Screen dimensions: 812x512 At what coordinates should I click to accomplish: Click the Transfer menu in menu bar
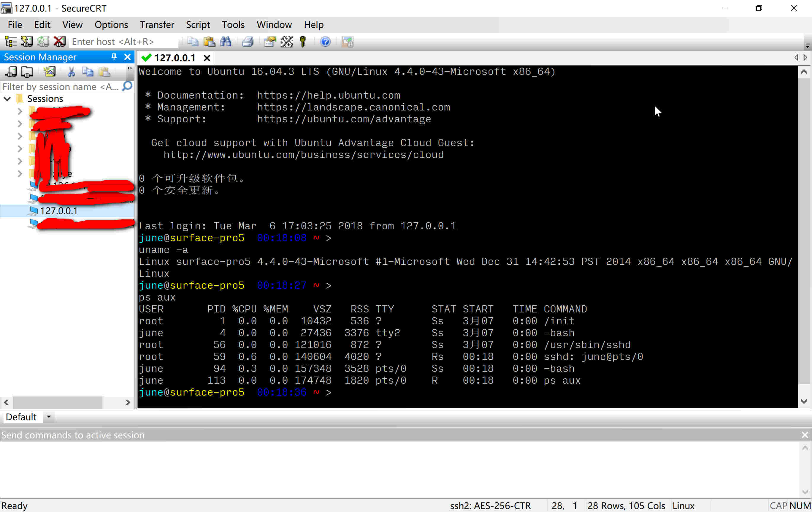pyautogui.click(x=157, y=25)
